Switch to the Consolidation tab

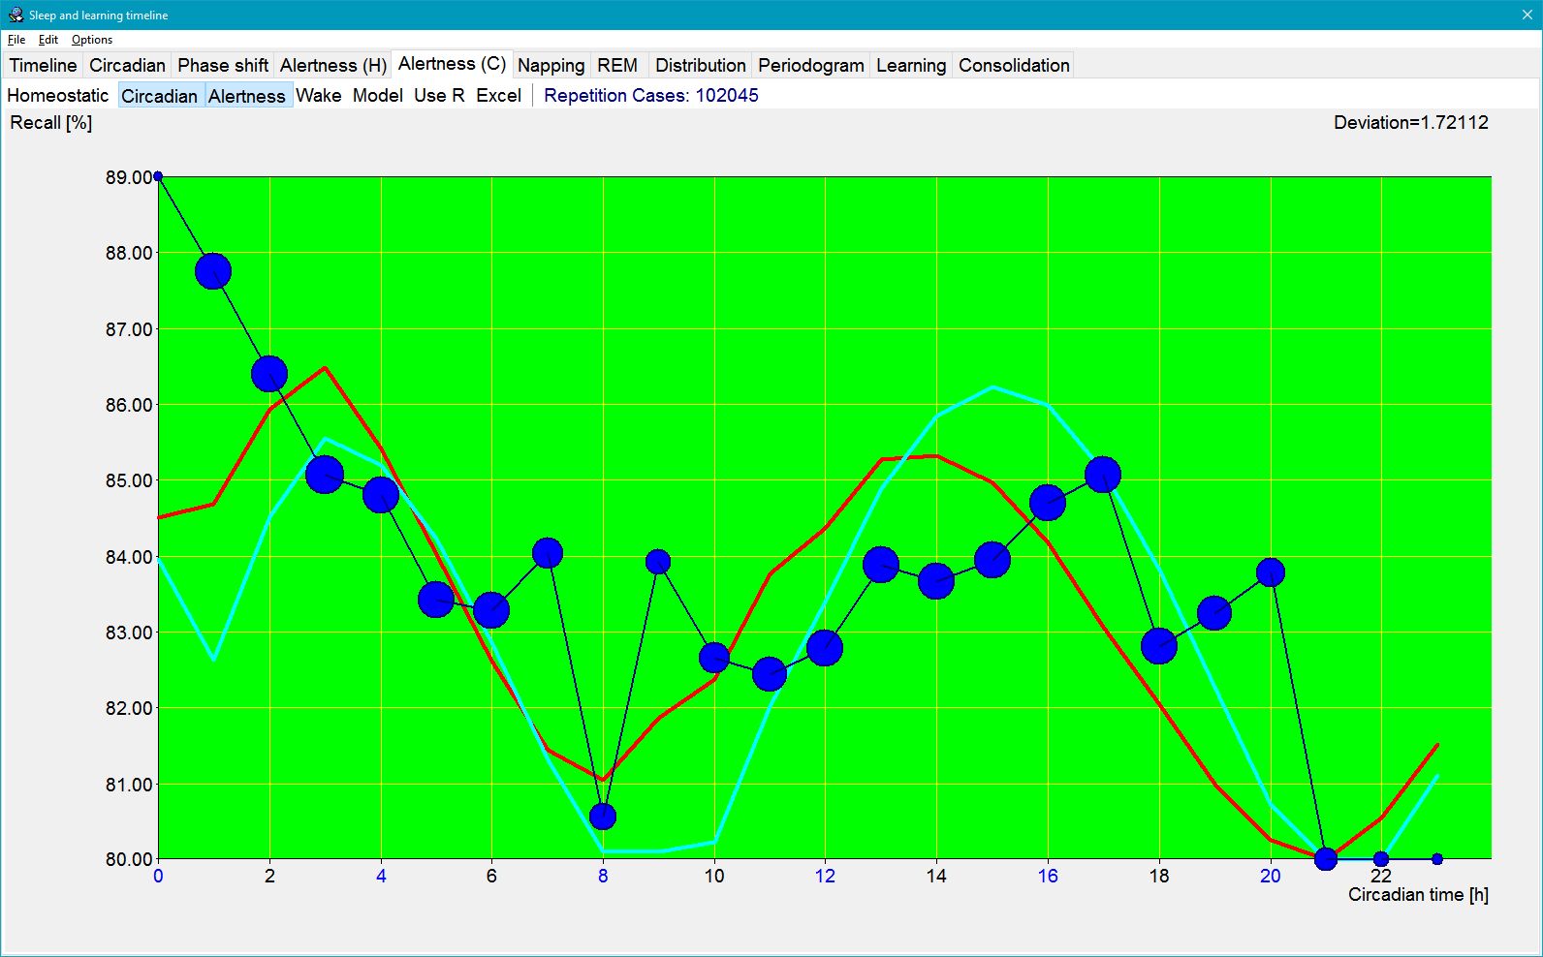point(1014,65)
